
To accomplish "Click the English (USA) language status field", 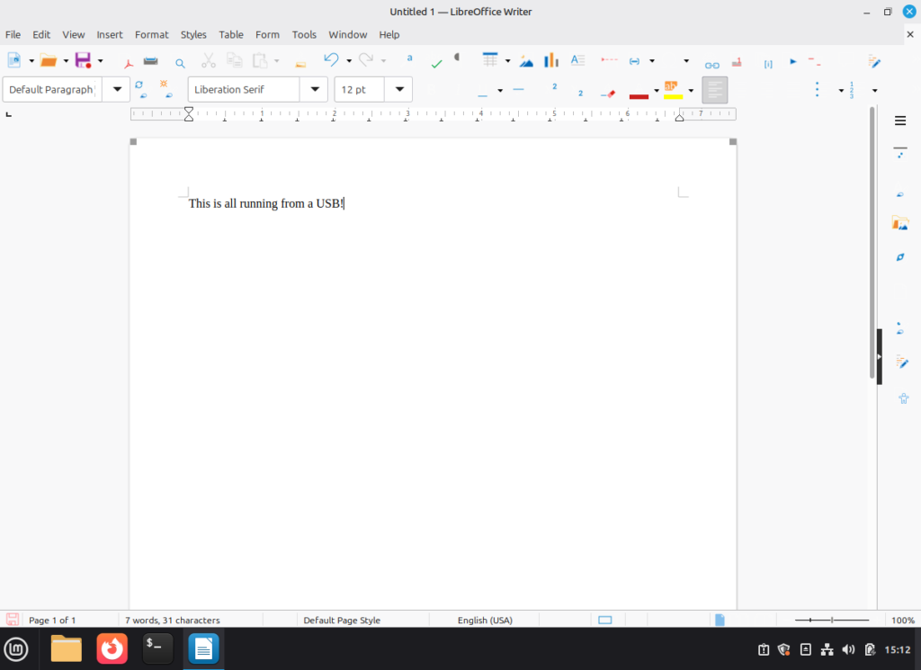I will tap(485, 620).
